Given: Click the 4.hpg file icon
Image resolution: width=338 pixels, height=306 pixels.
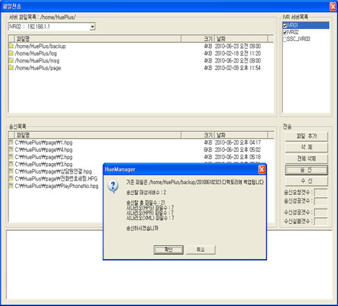Looking at the screenshot, I should pyautogui.click(x=11, y=149).
